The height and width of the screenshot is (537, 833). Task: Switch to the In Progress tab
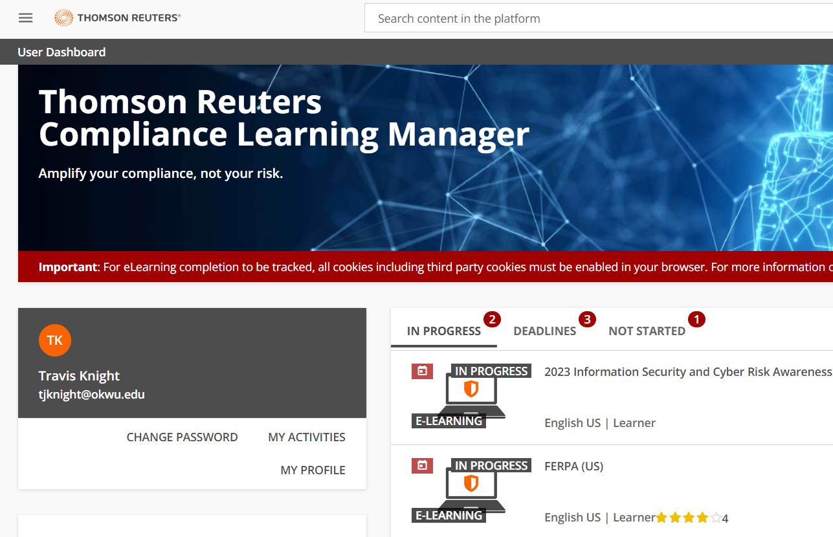[x=444, y=331]
